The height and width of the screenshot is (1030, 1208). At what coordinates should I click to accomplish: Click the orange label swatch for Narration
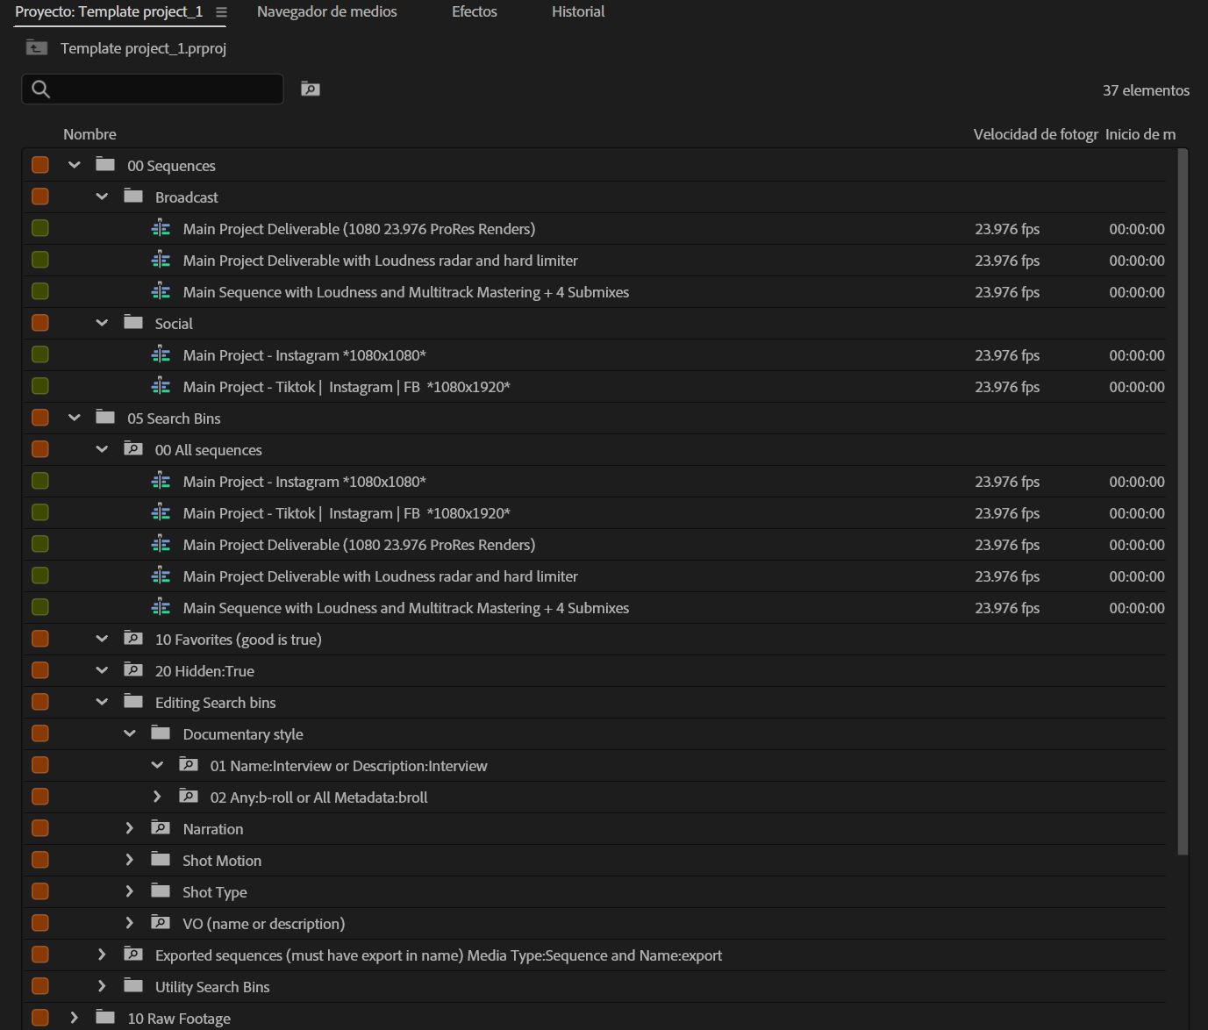pyautogui.click(x=40, y=828)
